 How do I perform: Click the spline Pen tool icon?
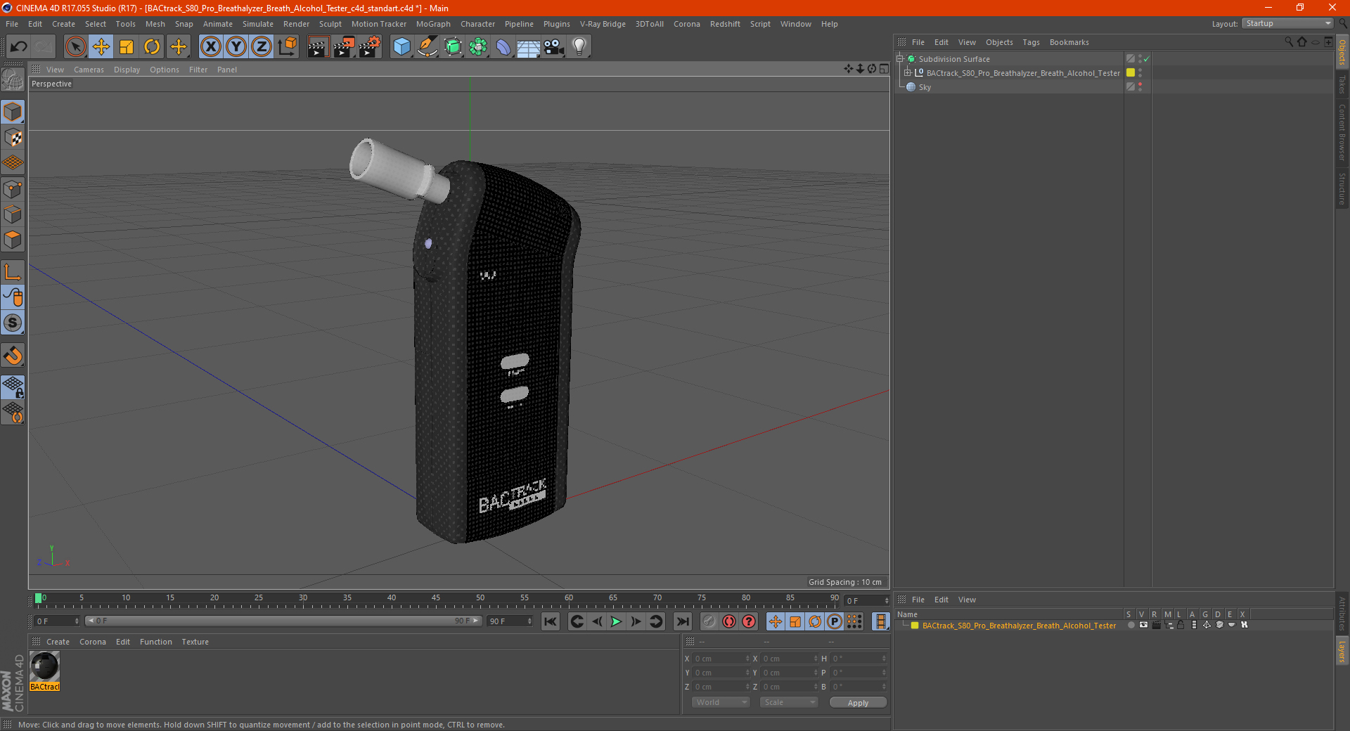427,47
